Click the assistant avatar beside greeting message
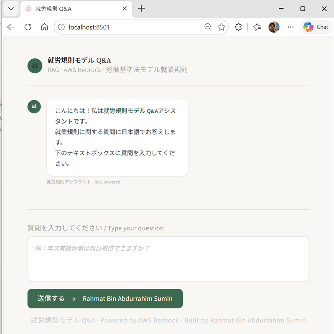Screen dimensions: 334x334 [34, 106]
